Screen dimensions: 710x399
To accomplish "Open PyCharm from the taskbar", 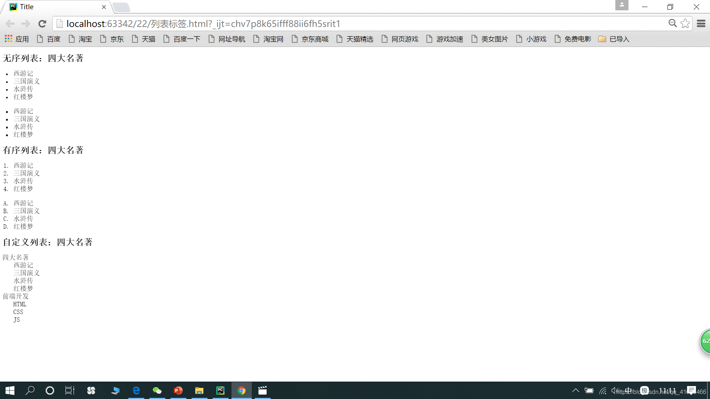I will 220,391.
